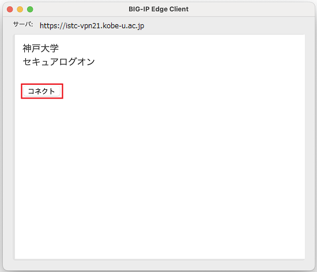The height and width of the screenshot is (272, 317).
Task: Close the BIG-IP Edge Client window
Action: 10,9
